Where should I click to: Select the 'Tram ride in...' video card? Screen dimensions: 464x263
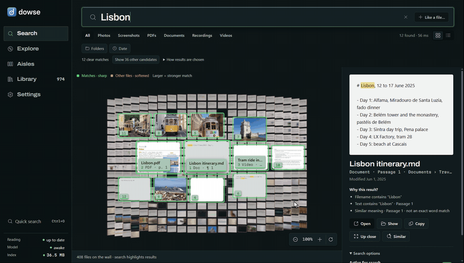point(251,157)
